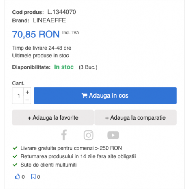Click the bookmark save icon

[x=33, y=177]
